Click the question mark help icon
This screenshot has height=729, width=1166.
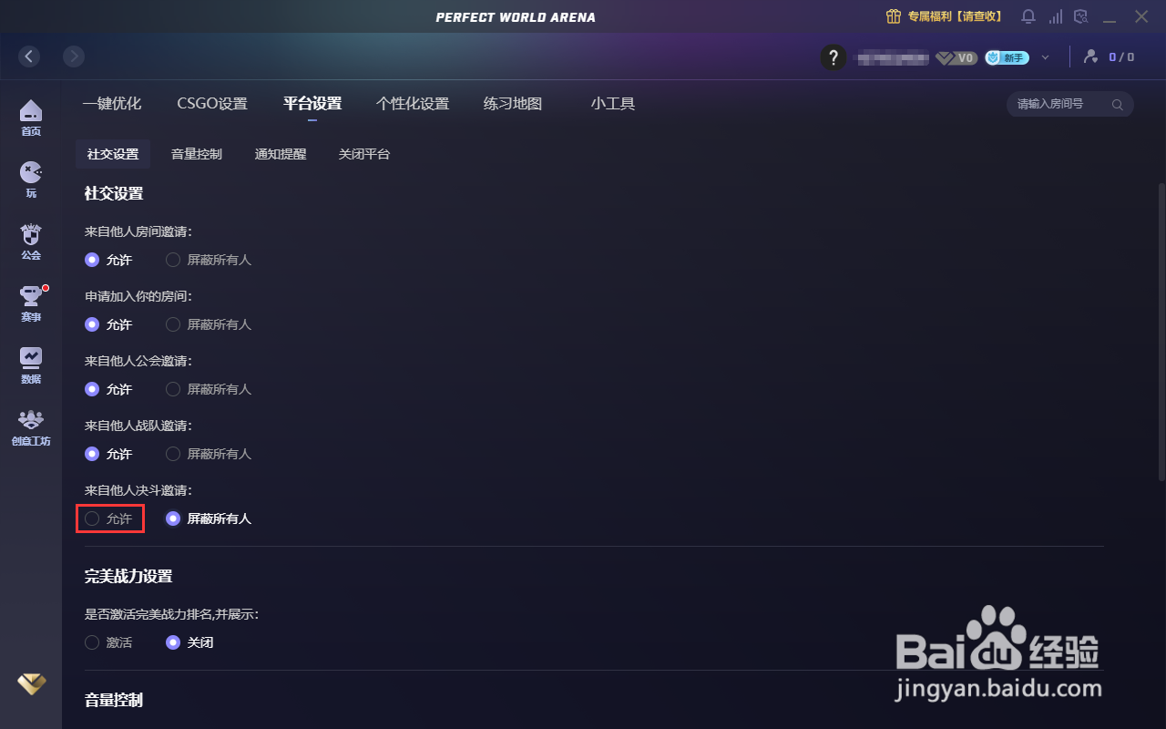point(834,57)
